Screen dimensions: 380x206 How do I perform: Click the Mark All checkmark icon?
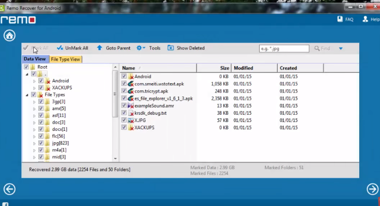(x=26, y=48)
